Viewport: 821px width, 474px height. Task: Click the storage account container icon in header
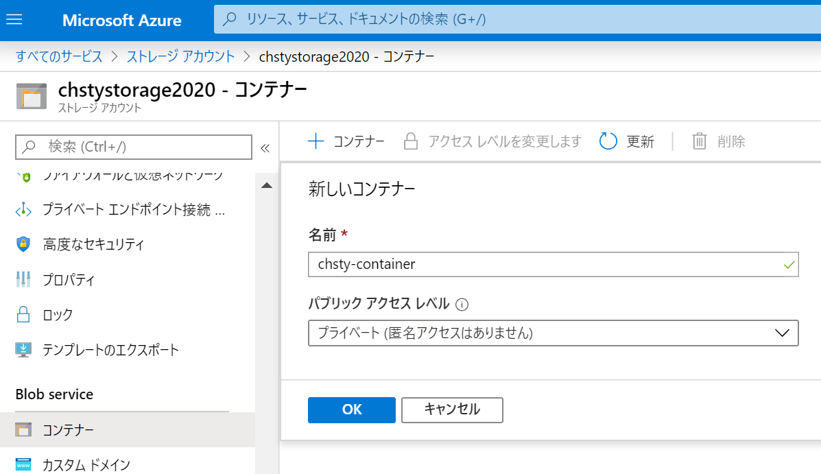click(x=32, y=96)
